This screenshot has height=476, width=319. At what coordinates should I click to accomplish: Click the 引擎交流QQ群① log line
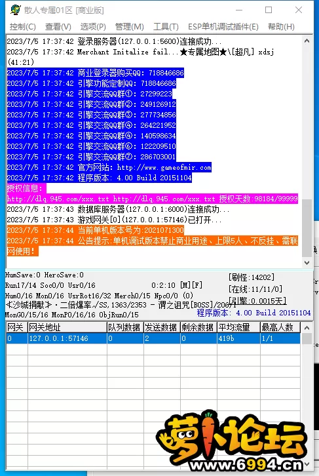coord(90,94)
